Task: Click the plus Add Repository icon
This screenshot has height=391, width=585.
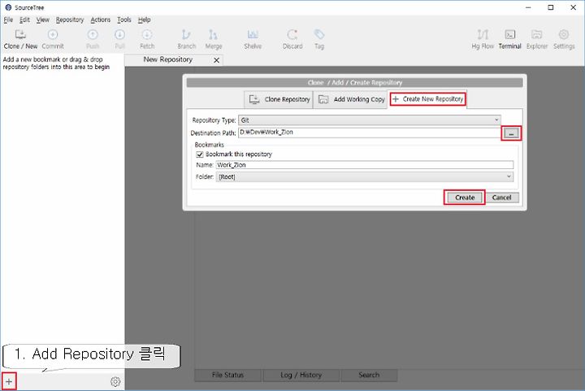Action: pos(9,381)
